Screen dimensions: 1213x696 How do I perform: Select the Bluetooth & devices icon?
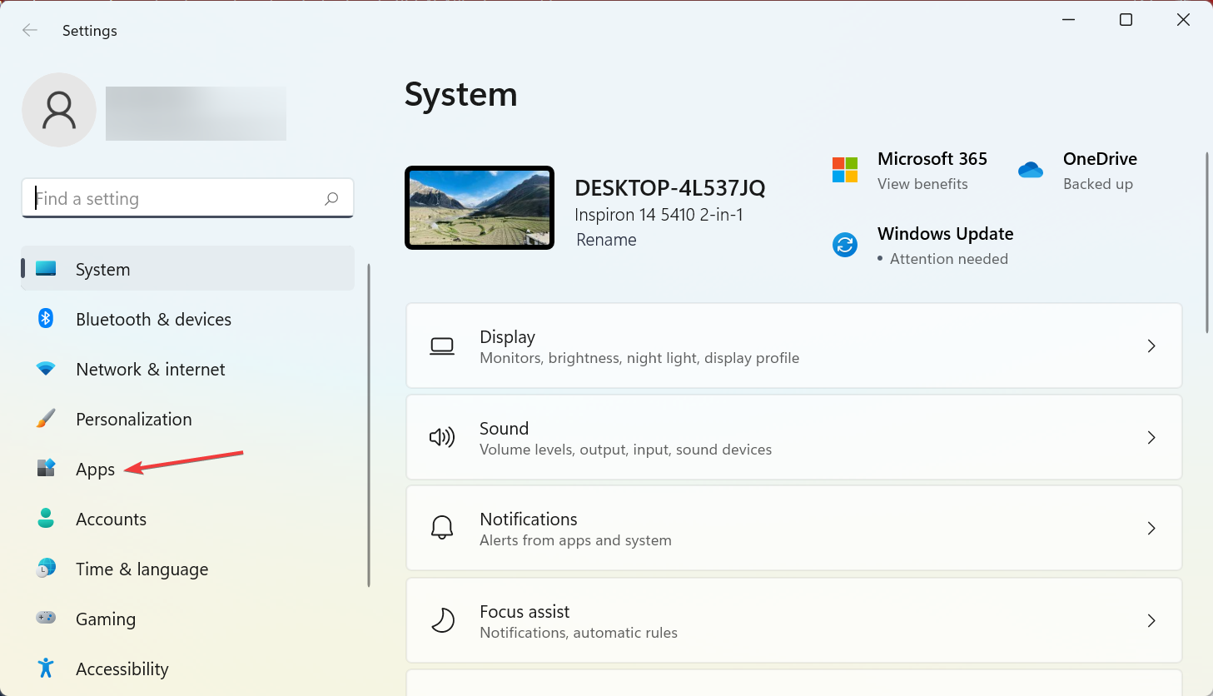[45, 319]
